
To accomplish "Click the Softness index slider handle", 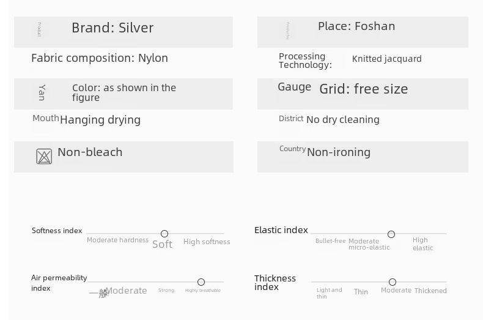I will tap(164, 234).
